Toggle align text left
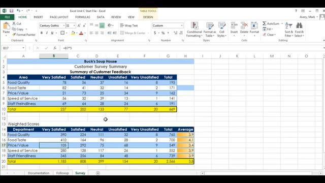 (x=91, y=33)
